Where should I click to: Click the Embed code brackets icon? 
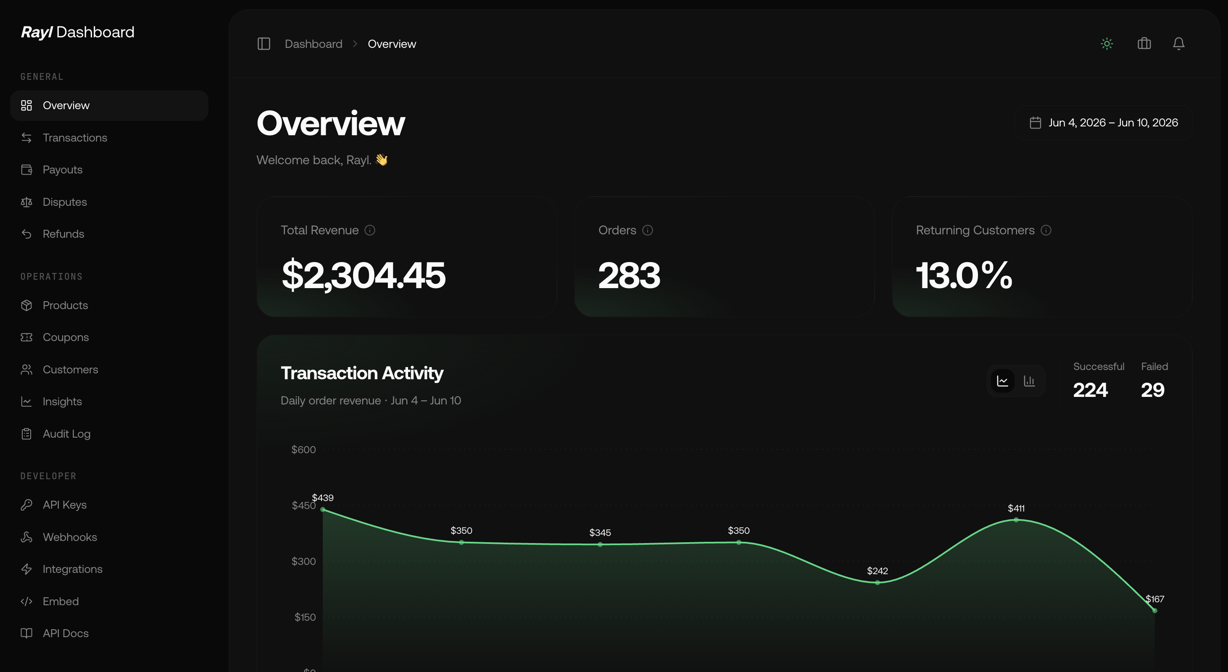tap(27, 601)
